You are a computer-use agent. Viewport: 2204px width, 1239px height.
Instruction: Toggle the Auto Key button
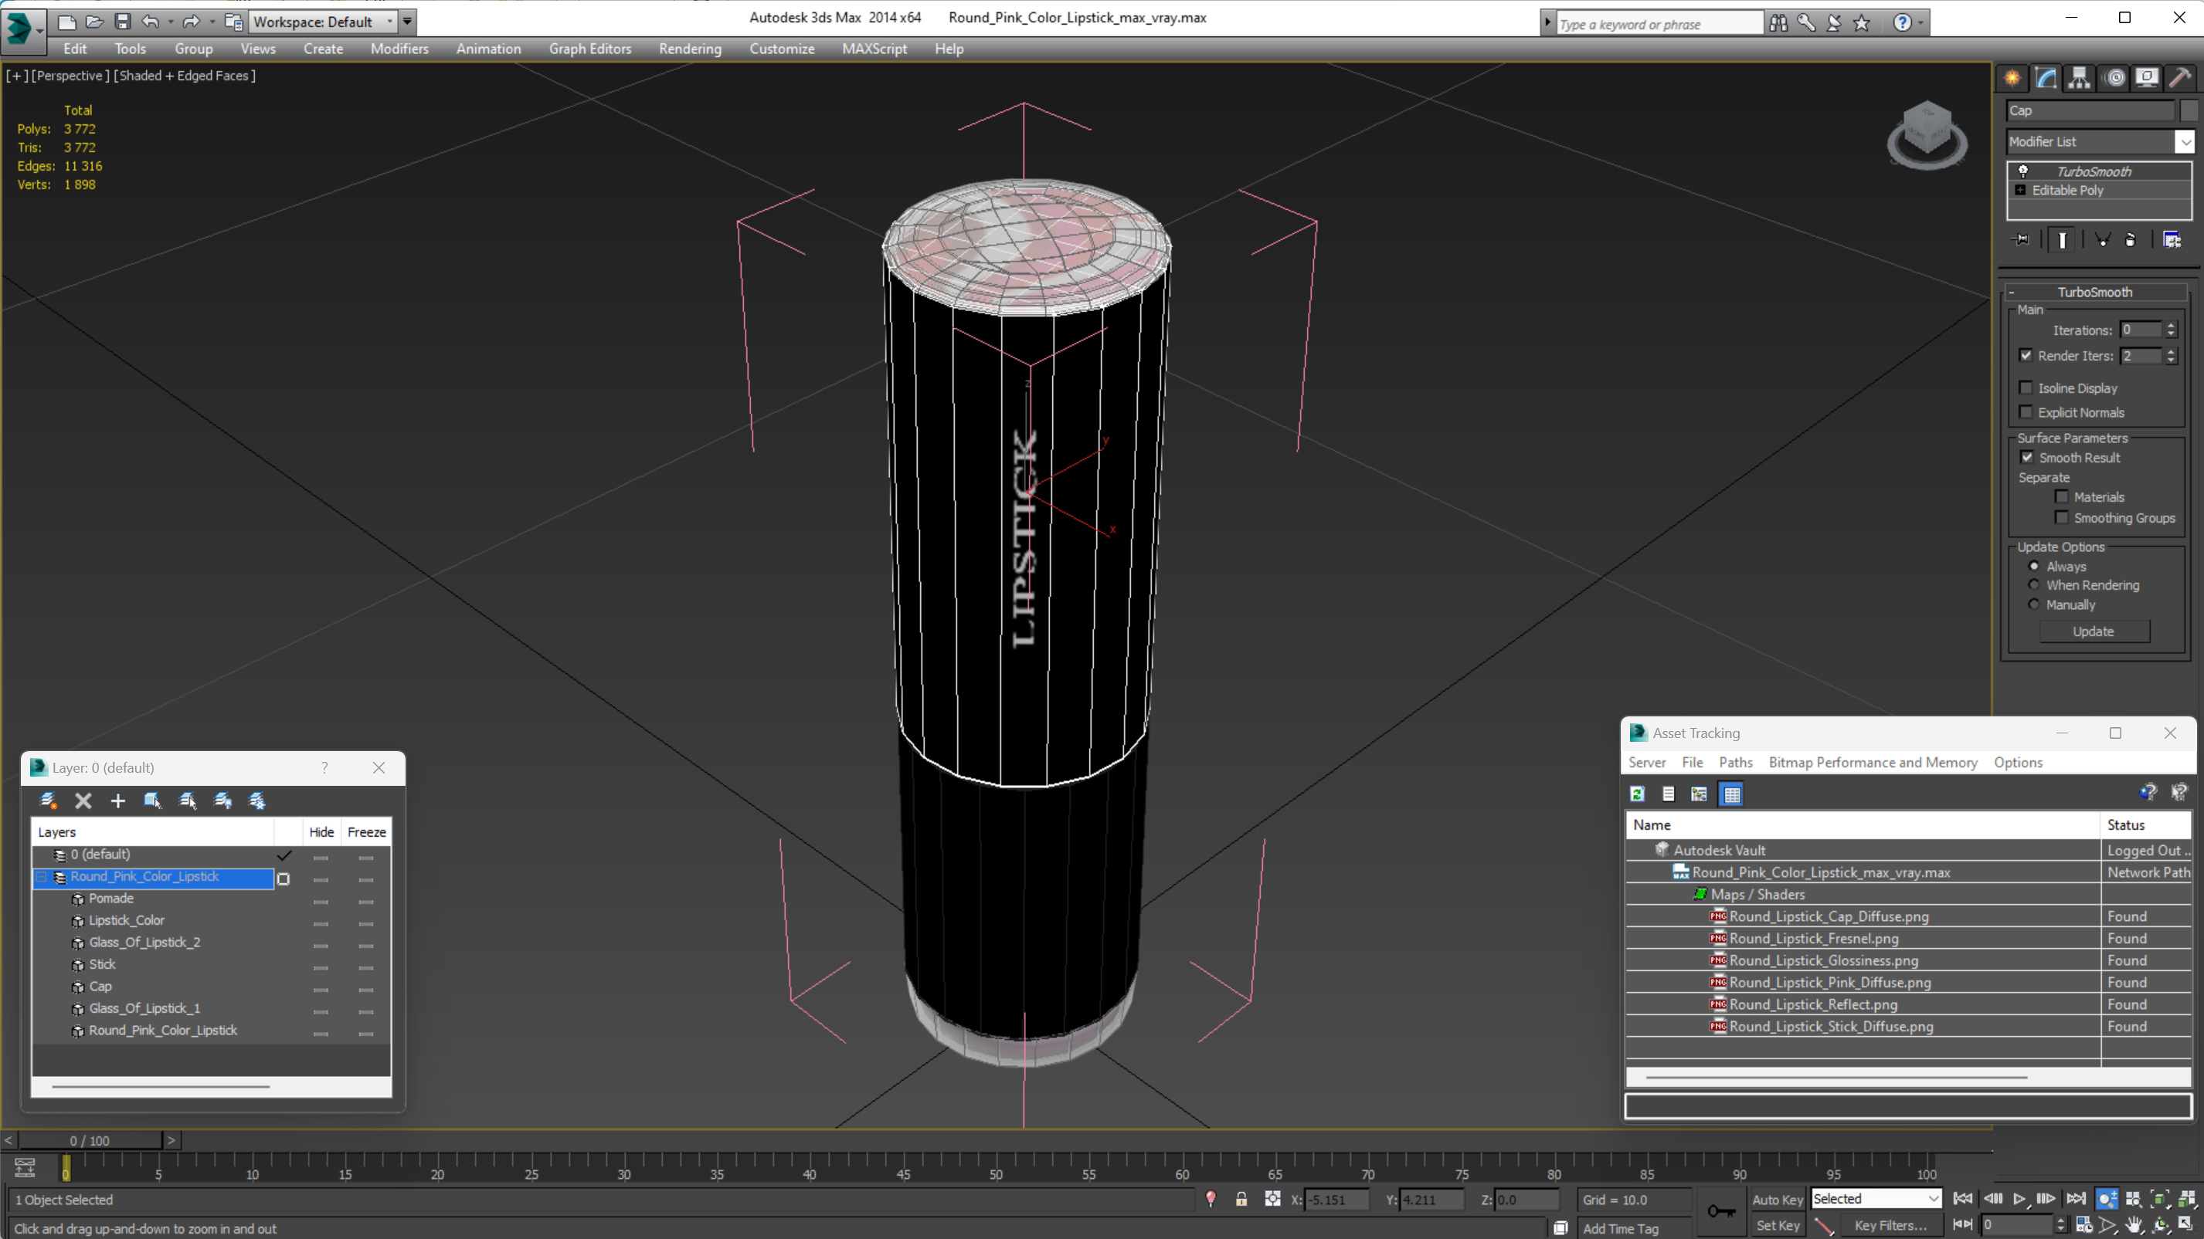(1777, 1200)
